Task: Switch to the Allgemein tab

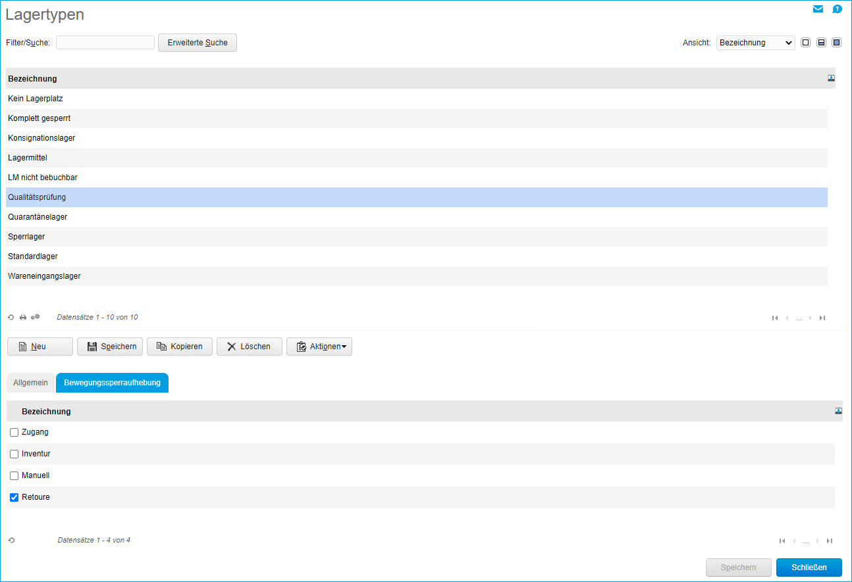Action: point(30,383)
